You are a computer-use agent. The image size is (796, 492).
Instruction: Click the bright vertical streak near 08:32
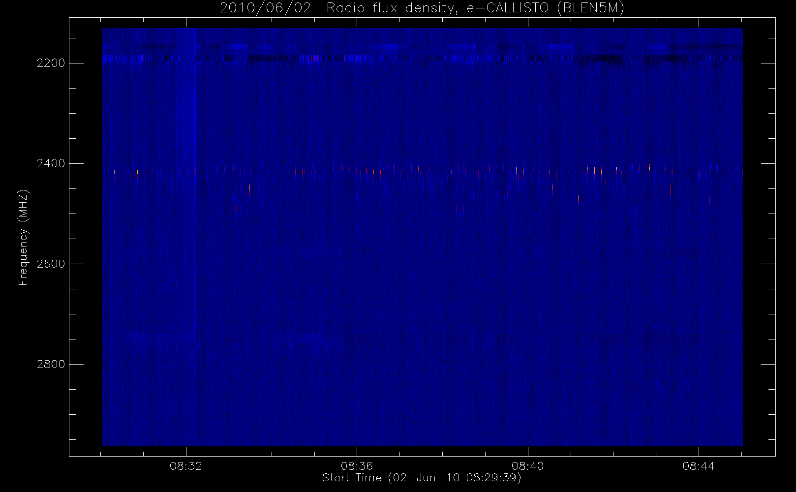[x=195, y=237]
